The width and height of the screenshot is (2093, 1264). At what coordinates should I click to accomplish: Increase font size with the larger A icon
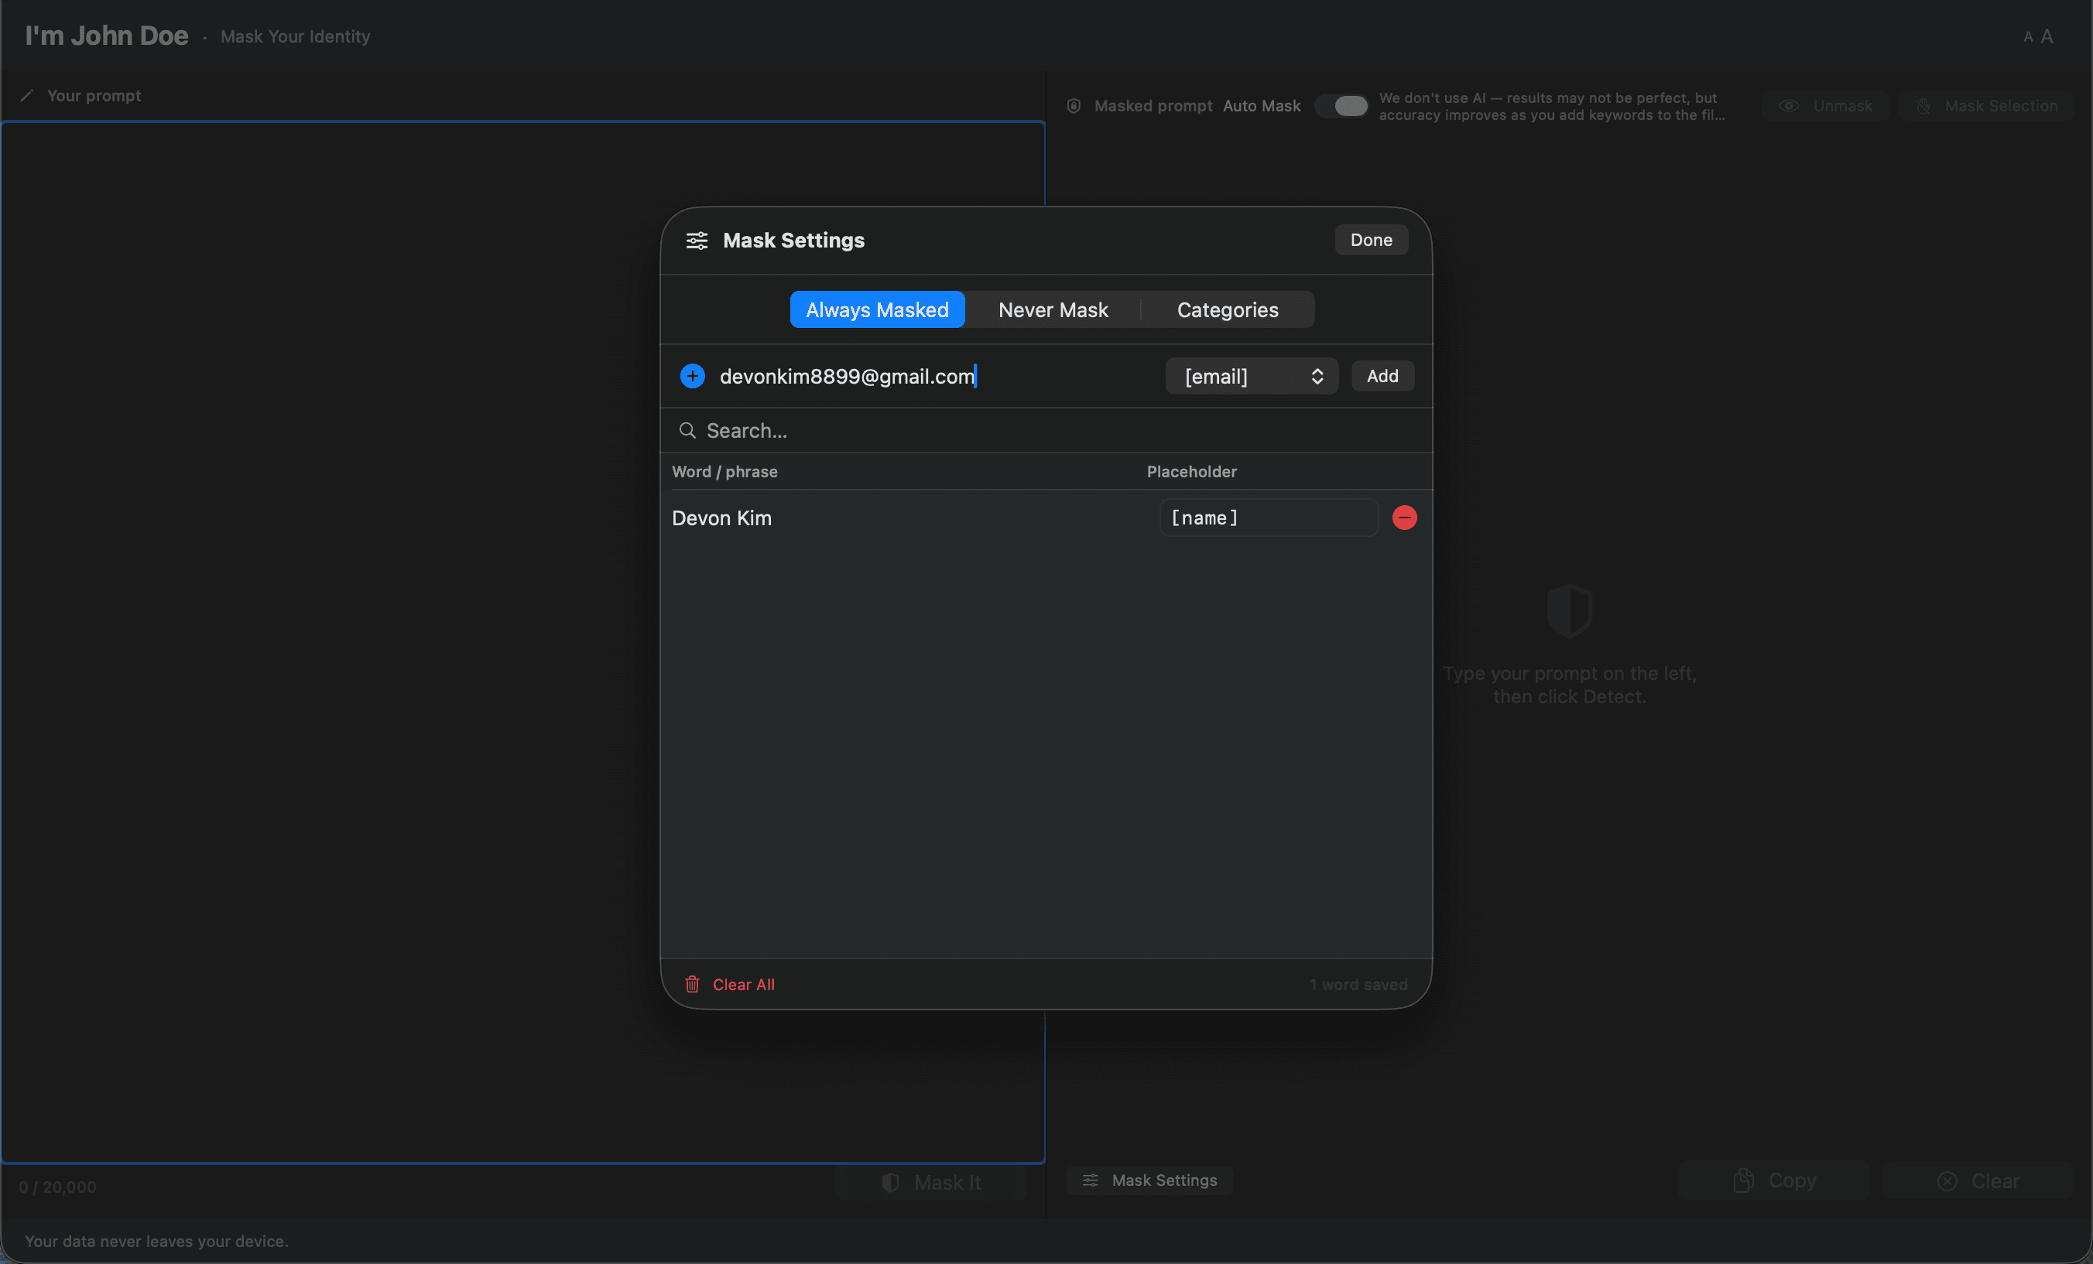2047,36
